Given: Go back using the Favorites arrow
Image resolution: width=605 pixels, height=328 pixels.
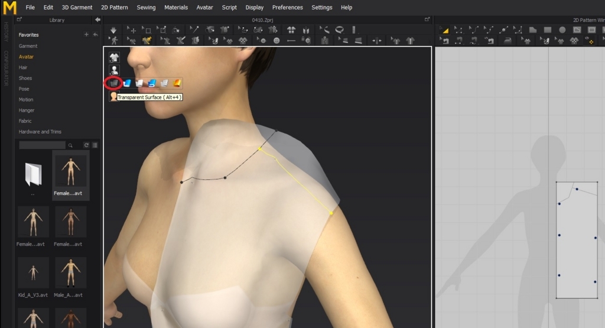Looking at the screenshot, I should [95, 34].
